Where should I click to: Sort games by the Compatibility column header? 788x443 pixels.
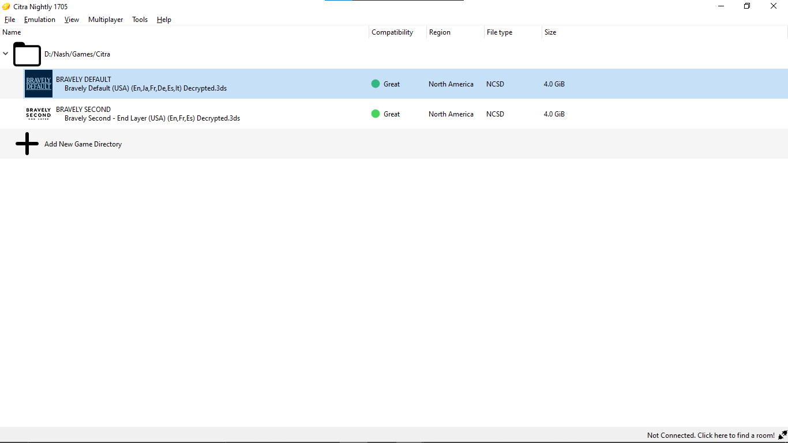(x=392, y=32)
